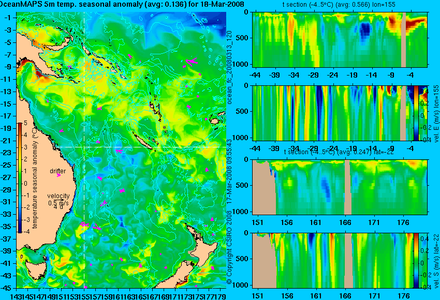
Task: Click the OceanMAPS 5m temp. seasonal anomaly title
Action: 122,4
